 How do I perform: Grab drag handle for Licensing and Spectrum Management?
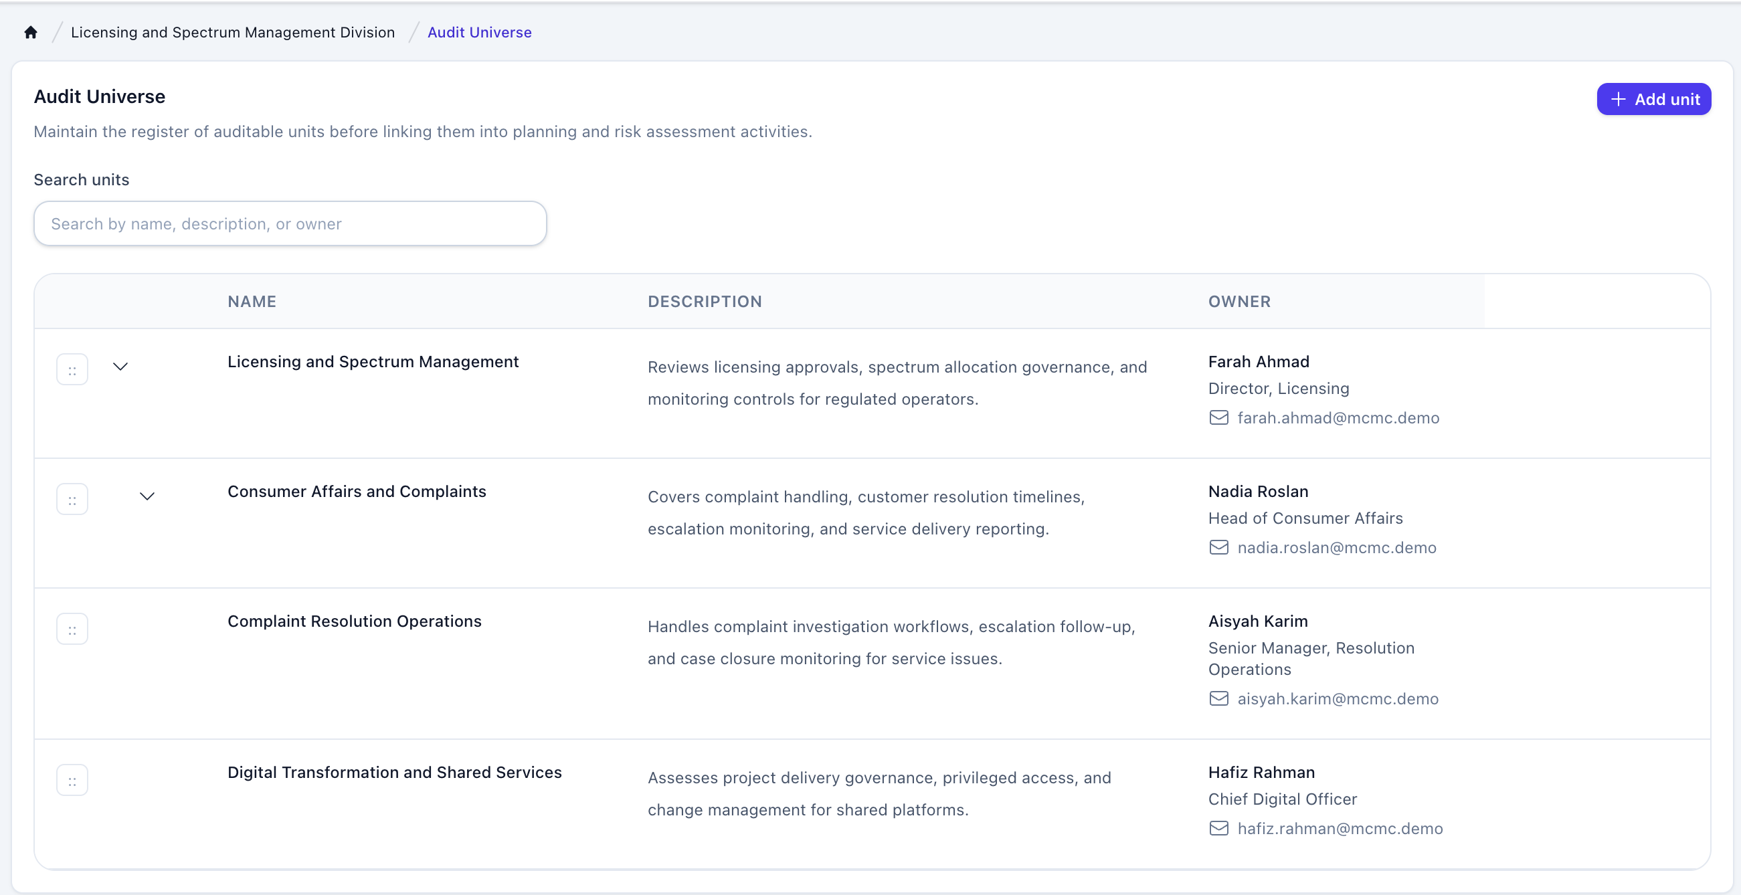click(x=72, y=369)
